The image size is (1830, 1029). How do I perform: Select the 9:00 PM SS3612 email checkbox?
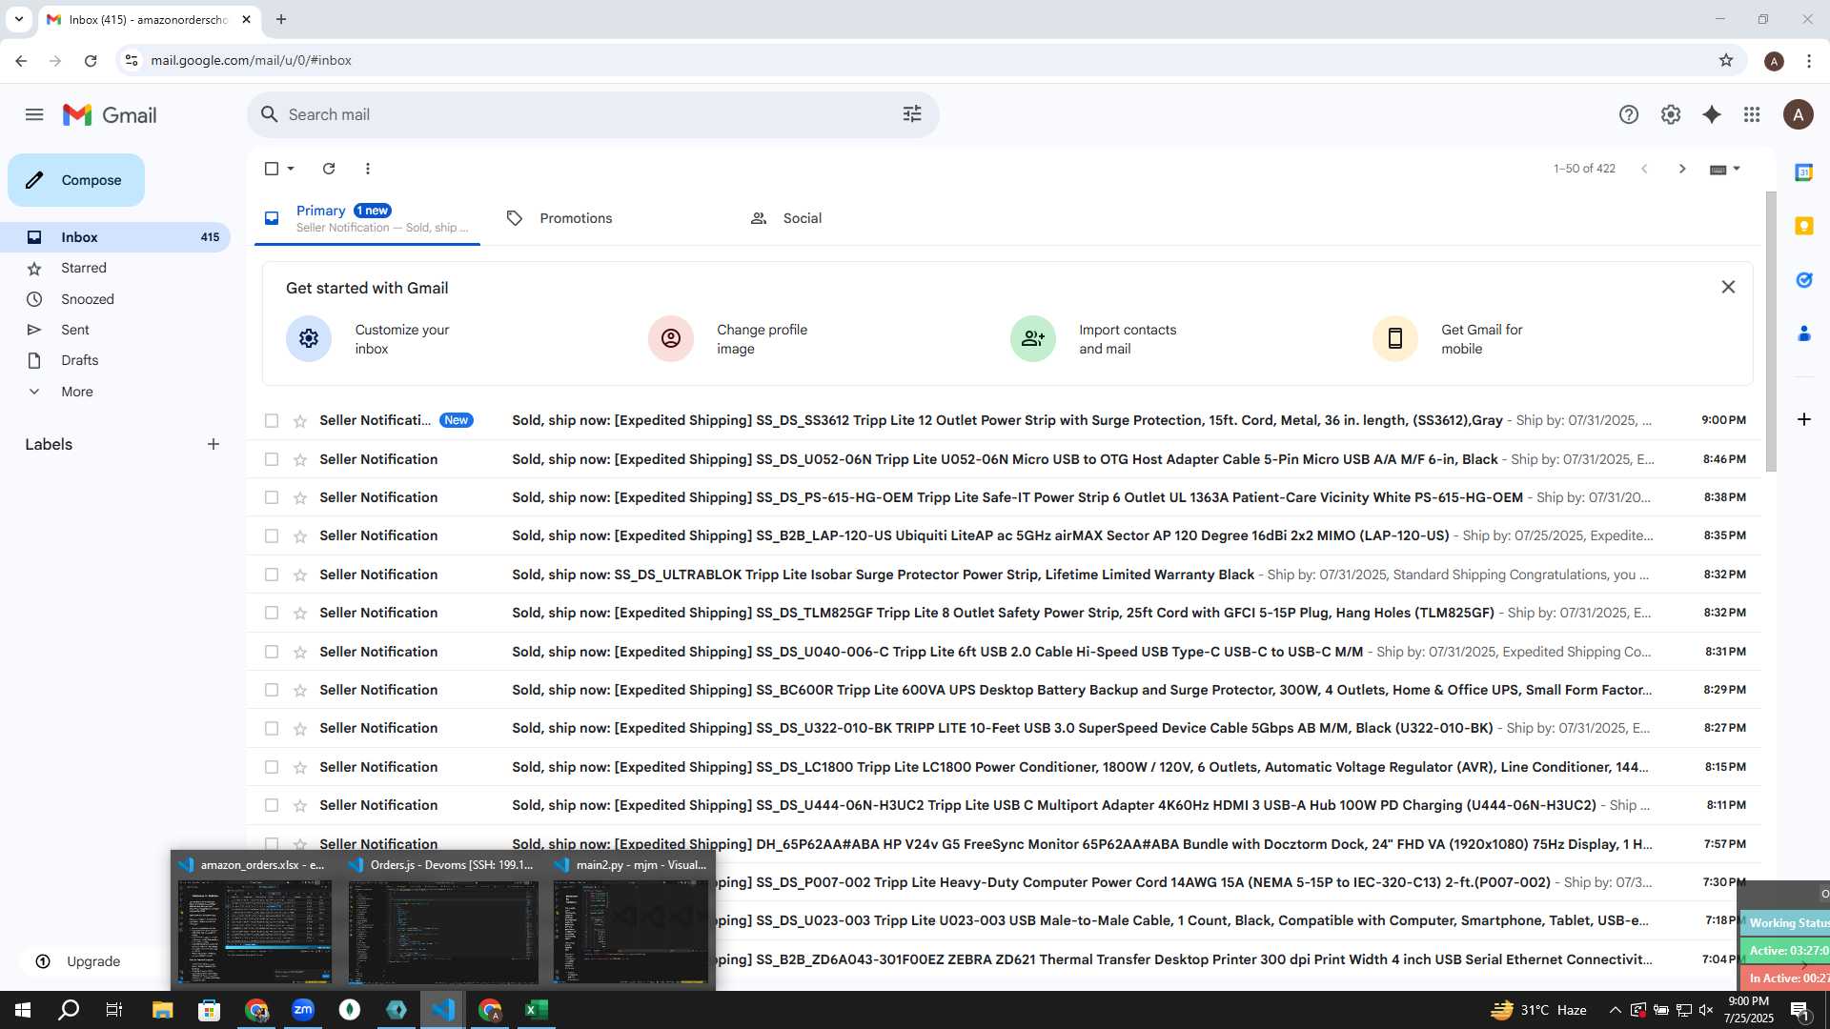pos(272,420)
